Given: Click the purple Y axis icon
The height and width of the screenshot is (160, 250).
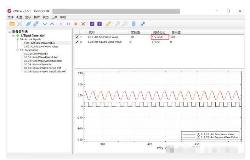Looking at the screenshot, I should [100, 24].
